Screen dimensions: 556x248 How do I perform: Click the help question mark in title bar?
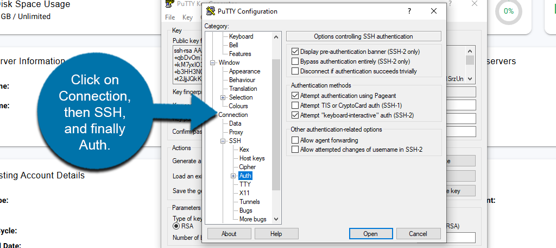[x=409, y=11]
